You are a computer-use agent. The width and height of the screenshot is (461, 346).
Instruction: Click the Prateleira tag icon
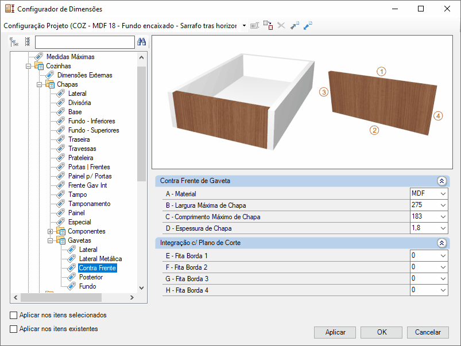point(60,157)
